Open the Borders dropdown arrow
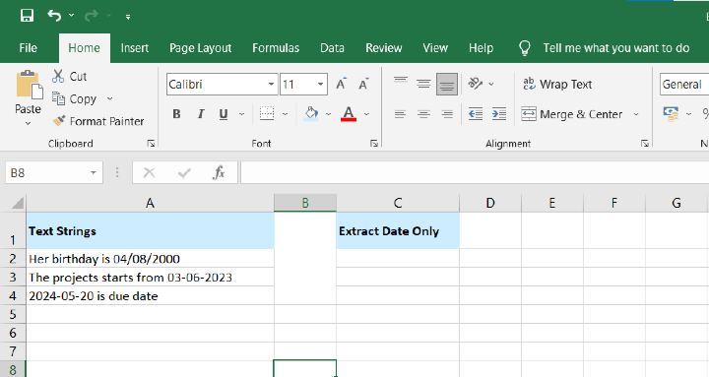This screenshot has width=709, height=377. (285, 114)
